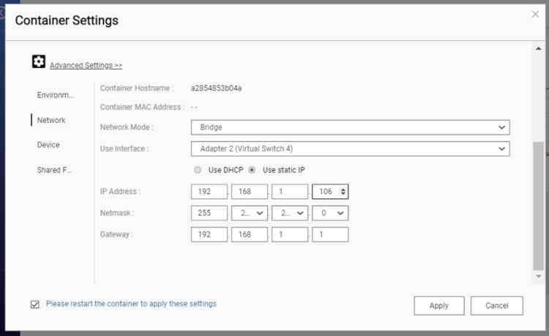This screenshot has width=549, height=336.
Task: Click the IP Address last octet stepper
Action: coord(343,191)
